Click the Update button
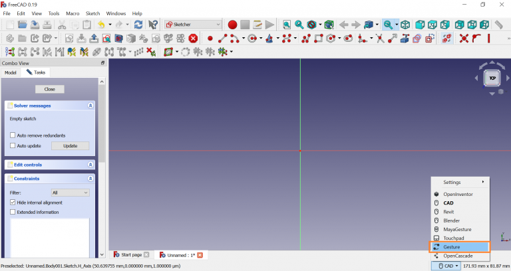This screenshot has width=511, height=271. click(70, 145)
